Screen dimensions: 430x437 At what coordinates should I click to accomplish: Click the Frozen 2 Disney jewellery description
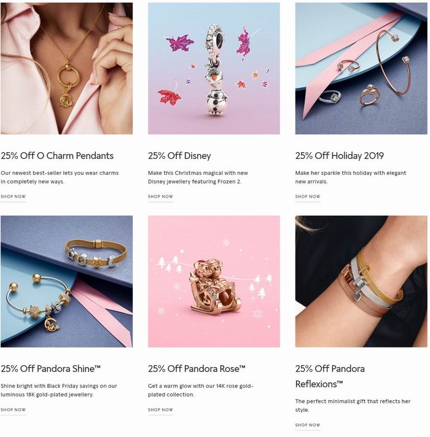pyautogui.click(x=198, y=177)
